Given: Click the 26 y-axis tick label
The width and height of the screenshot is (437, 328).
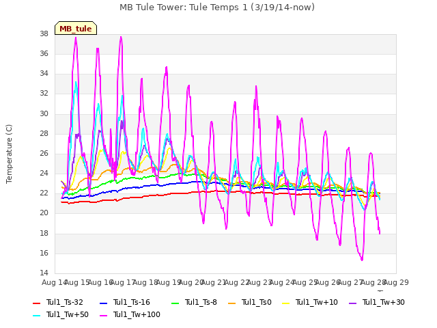Looking at the screenshot, I should click(x=44, y=153).
